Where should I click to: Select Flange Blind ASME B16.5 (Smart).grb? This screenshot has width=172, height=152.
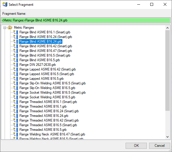[45, 55]
